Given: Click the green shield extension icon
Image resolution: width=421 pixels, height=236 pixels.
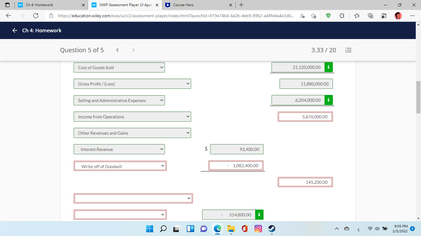Looking at the screenshot, I should 328,16.
